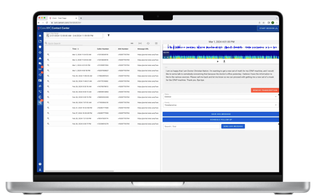This screenshot has height=196, width=316.
Task: Play the voicemail audio
Action: click(218, 61)
